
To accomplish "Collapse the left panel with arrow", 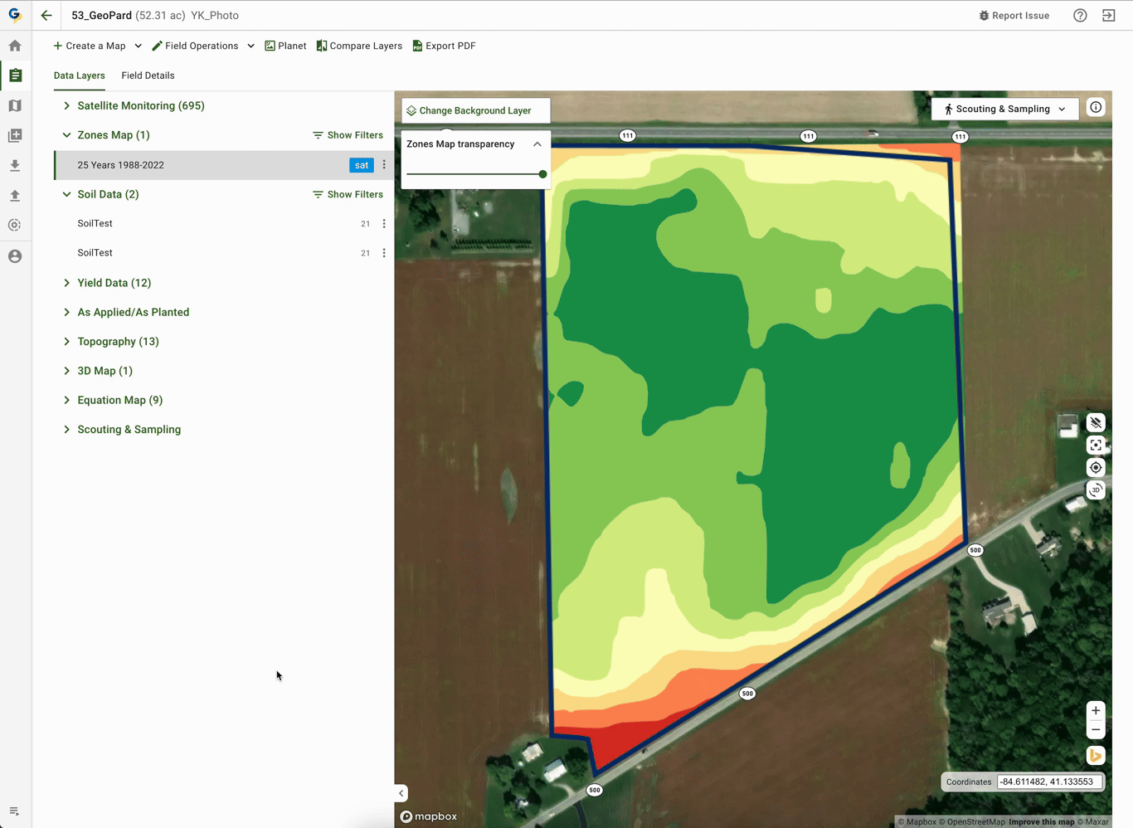I will coord(401,793).
